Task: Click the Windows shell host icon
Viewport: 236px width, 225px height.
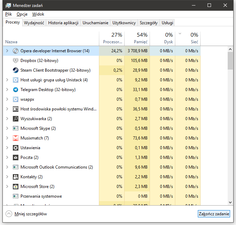Action: 16,109
